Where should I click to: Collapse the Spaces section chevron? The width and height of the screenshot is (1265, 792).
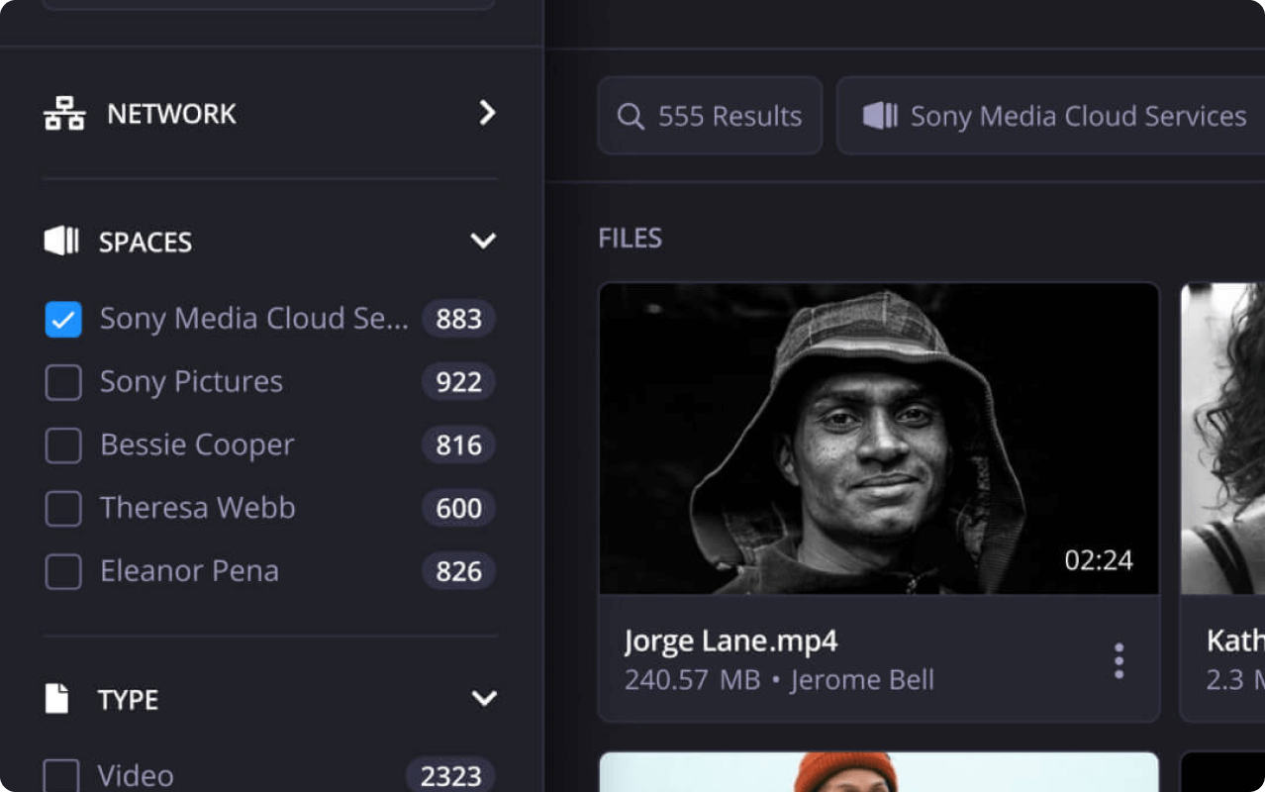click(483, 241)
